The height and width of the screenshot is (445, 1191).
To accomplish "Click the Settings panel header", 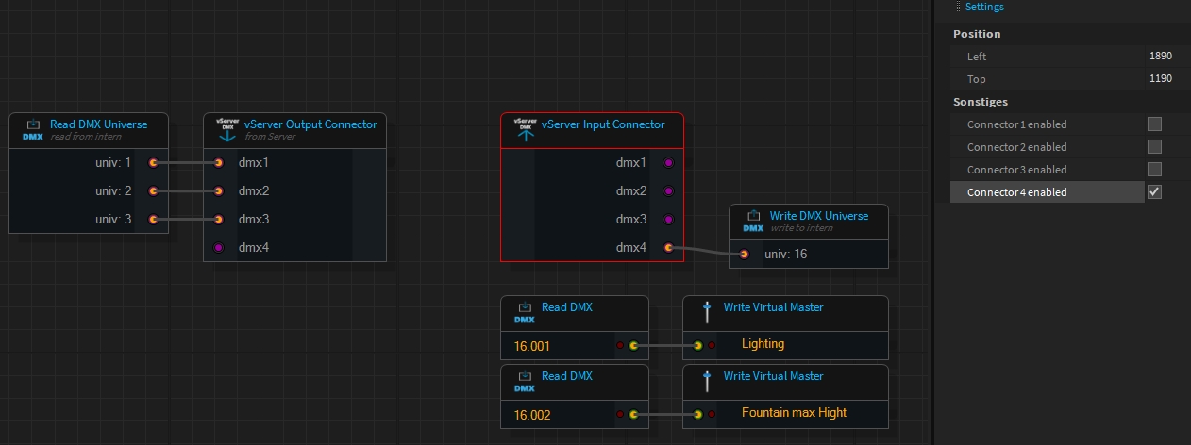I will pyautogui.click(x=983, y=7).
